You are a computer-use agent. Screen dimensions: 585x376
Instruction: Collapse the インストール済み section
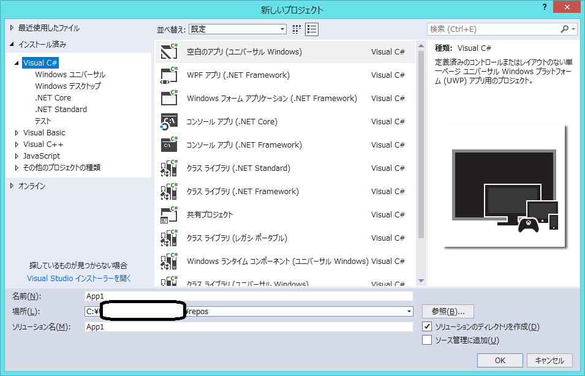point(12,44)
